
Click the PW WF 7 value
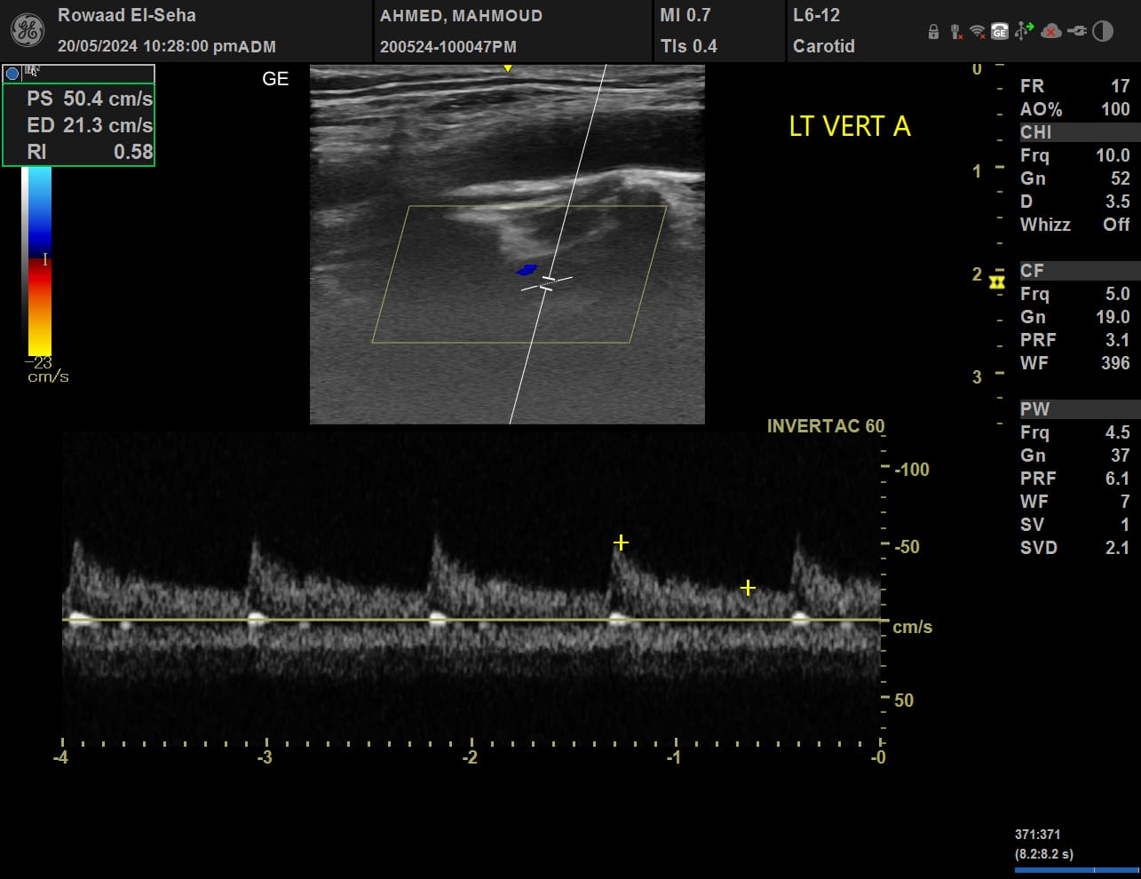(x=1075, y=502)
